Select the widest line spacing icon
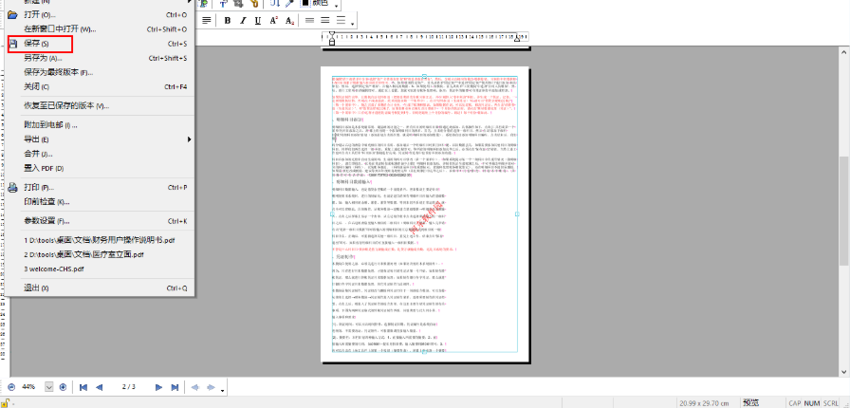The height and width of the screenshot is (408, 850). 341,21
